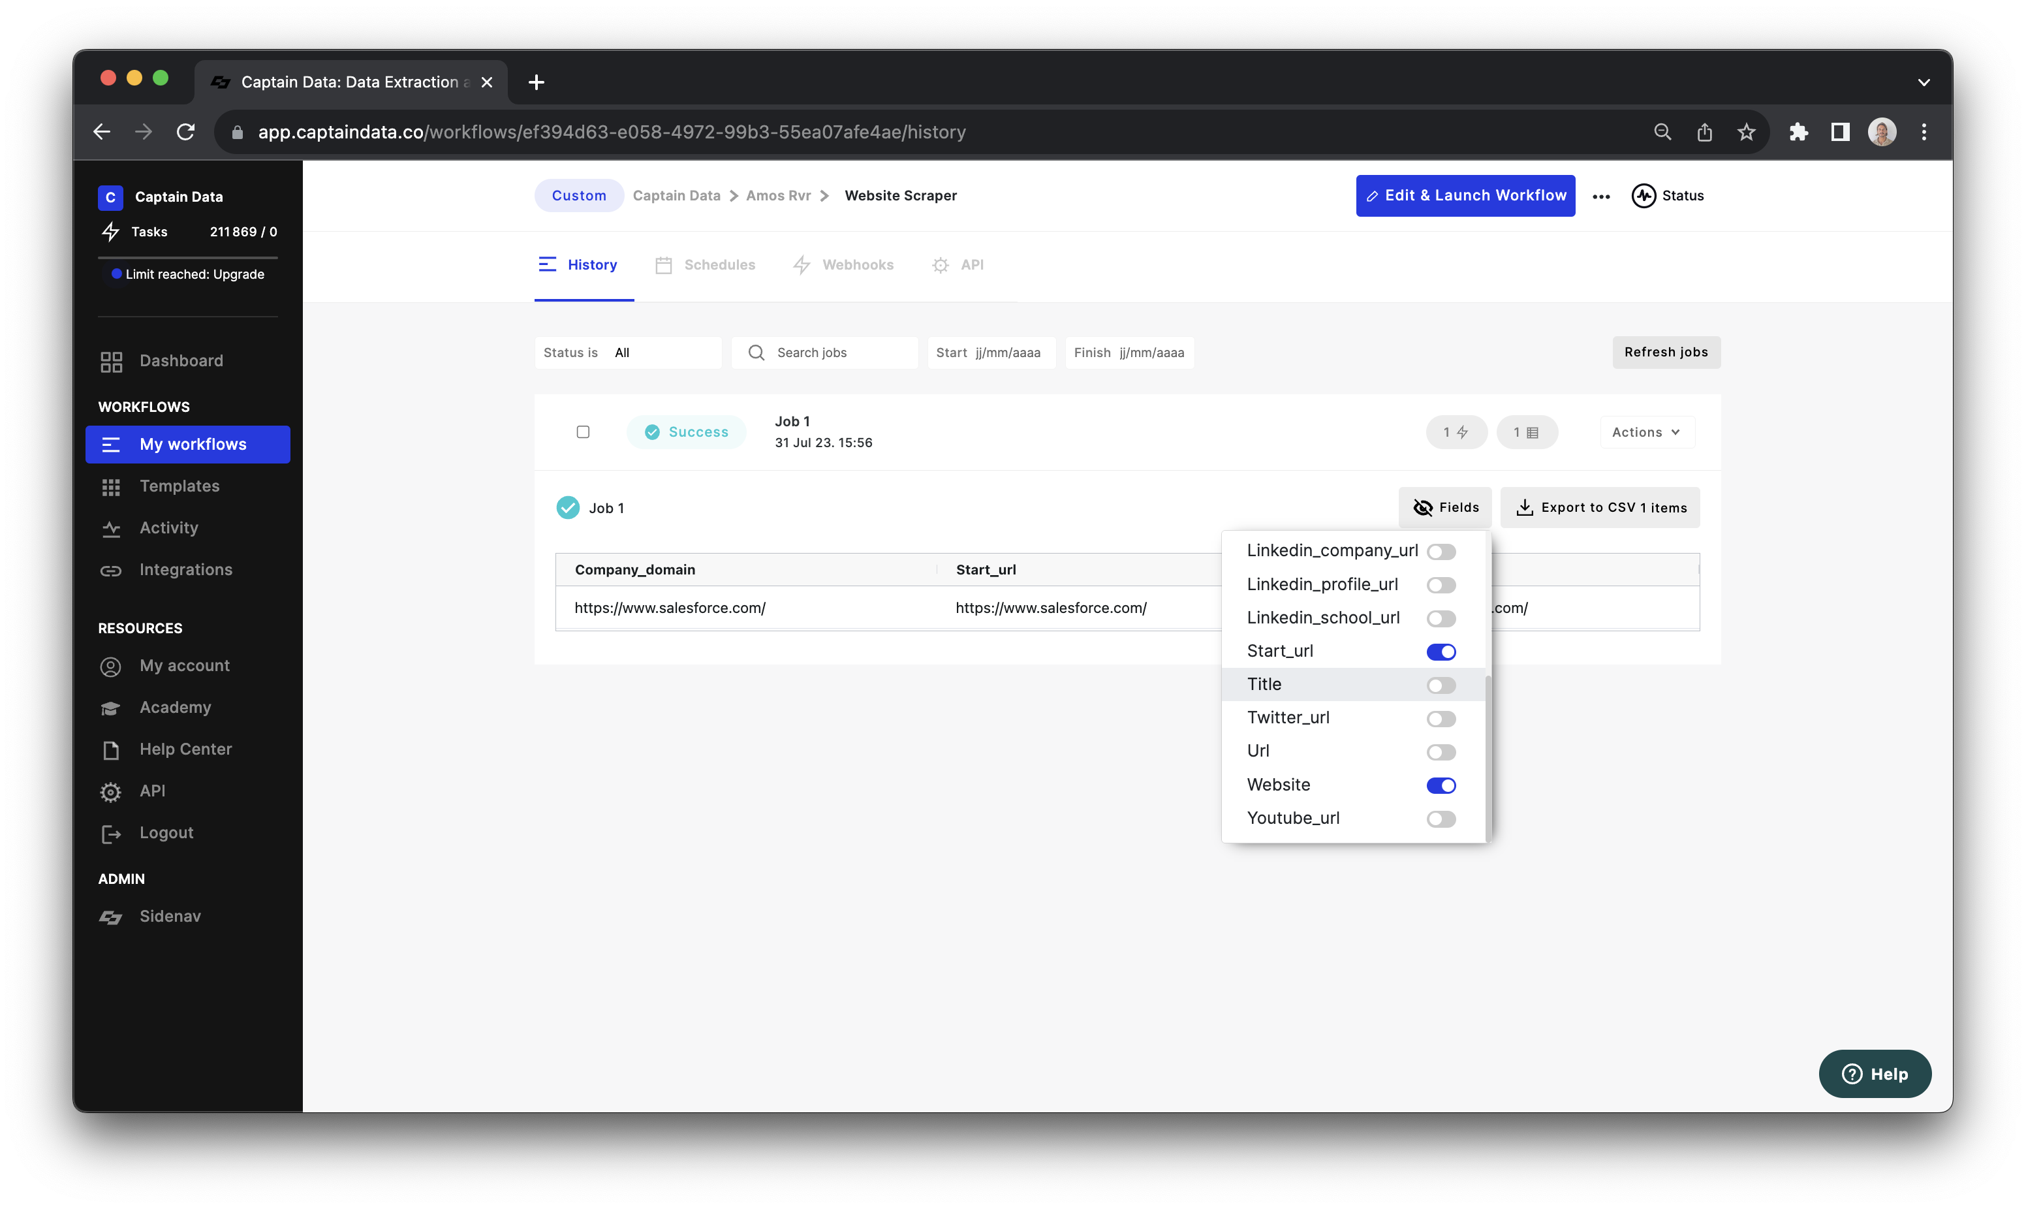Click the Start date input field
Image resolution: width=2026 pixels, height=1209 pixels.
tap(991, 353)
